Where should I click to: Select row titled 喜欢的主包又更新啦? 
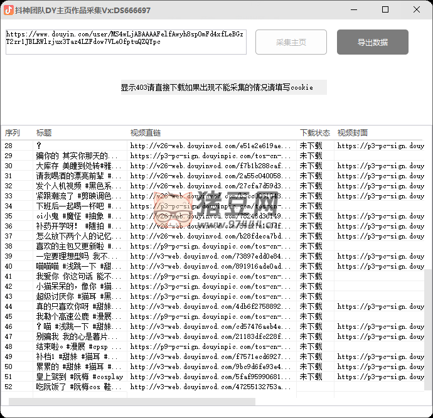pyautogui.click(x=212, y=246)
